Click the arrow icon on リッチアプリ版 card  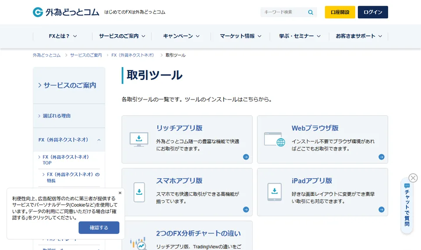[x=246, y=157]
